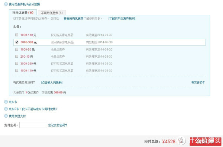223x147 pixels.
Task: Click the 点击输入兑换码 link
Action: coord(52,83)
